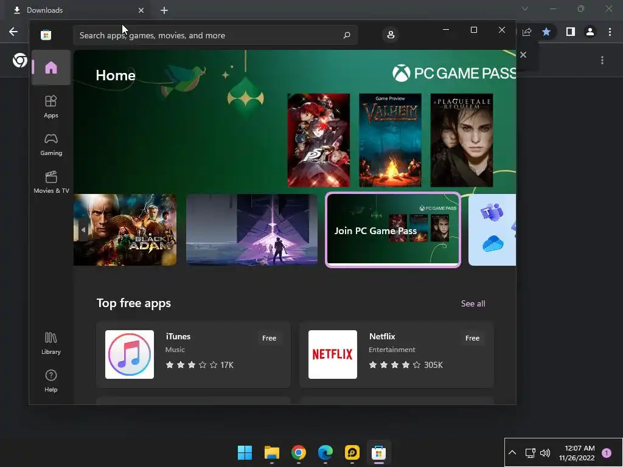Viewport: 623px width, 467px height.
Task: Open the Store account profile icon
Action: coord(391,35)
